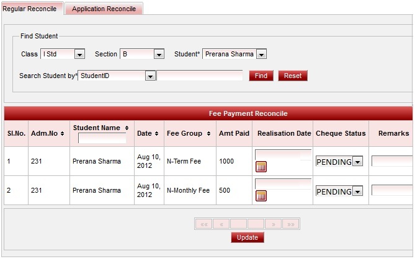415x259 pixels.
Task: Select the Regular Reconcile tab
Action: (x=30, y=9)
